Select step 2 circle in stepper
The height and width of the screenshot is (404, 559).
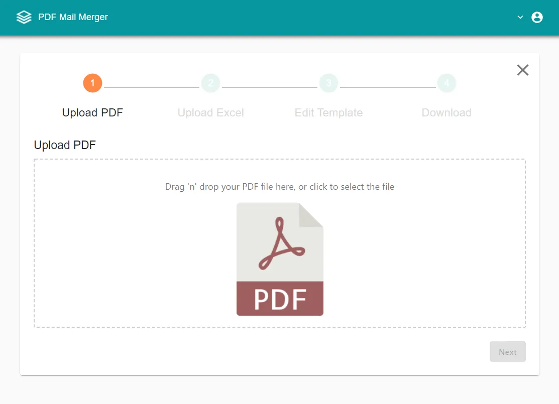pyautogui.click(x=211, y=83)
